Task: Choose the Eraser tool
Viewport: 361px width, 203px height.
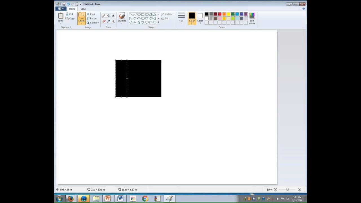Action: [104, 21]
